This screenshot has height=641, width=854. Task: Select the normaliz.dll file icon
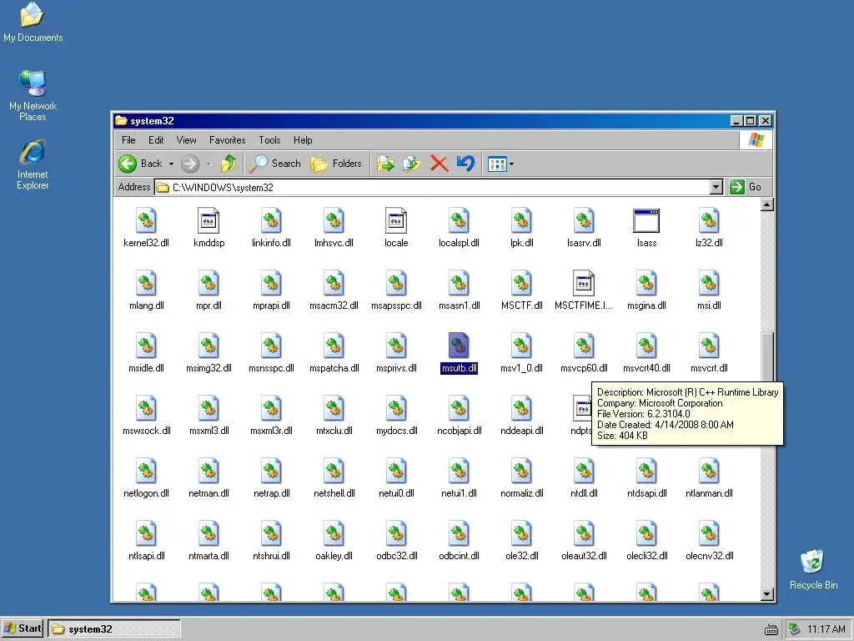[521, 472]
